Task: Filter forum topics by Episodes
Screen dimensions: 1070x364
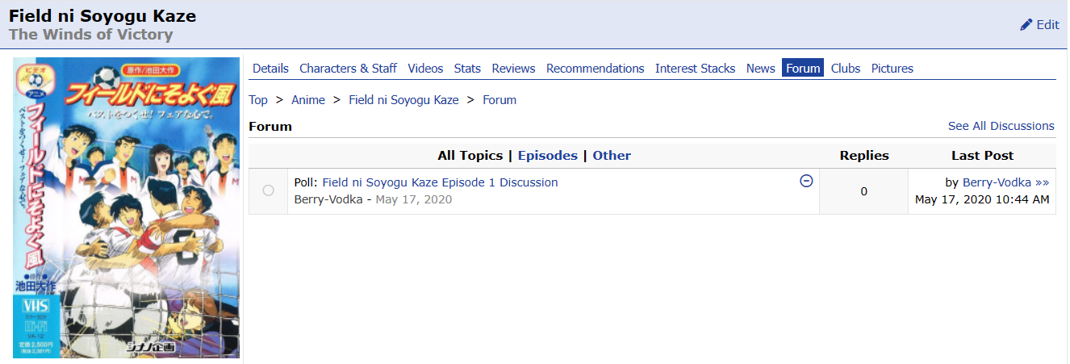Action: pos(547,156)
